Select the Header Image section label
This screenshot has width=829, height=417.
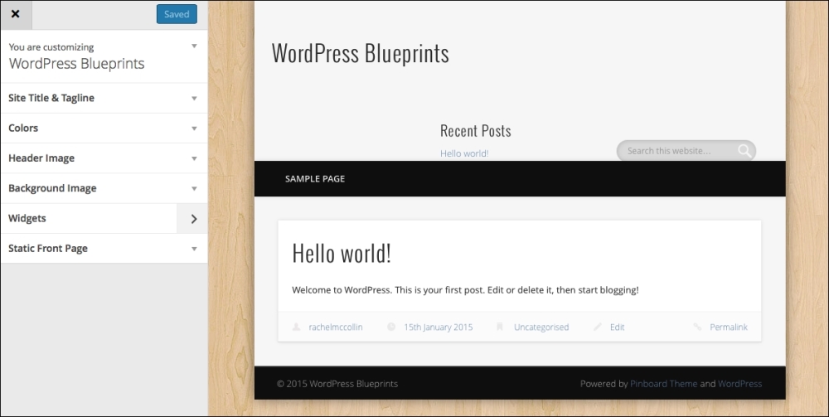[x=41, y=158]
